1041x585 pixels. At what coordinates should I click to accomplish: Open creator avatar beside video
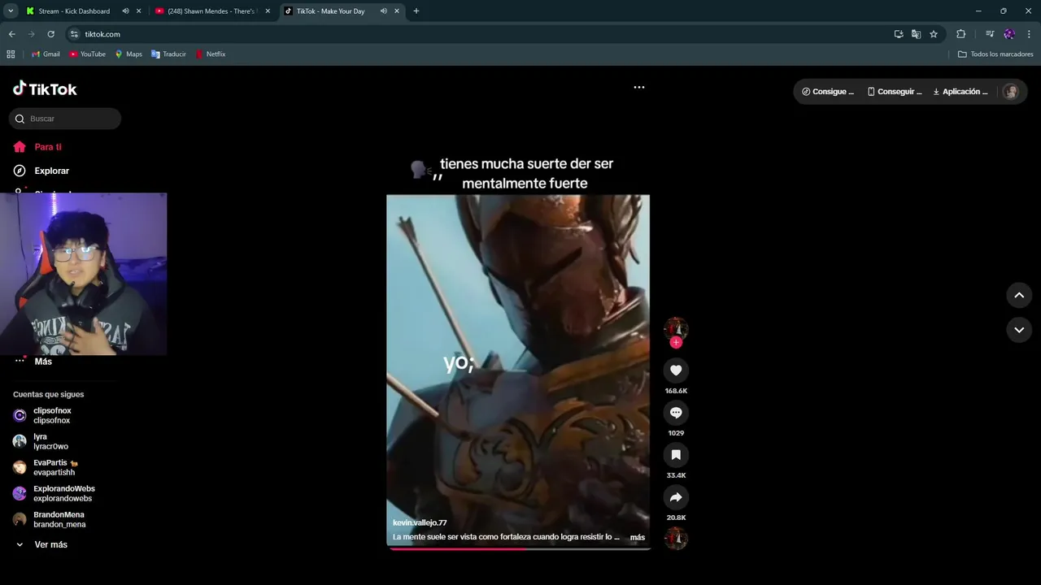(676, 328)
